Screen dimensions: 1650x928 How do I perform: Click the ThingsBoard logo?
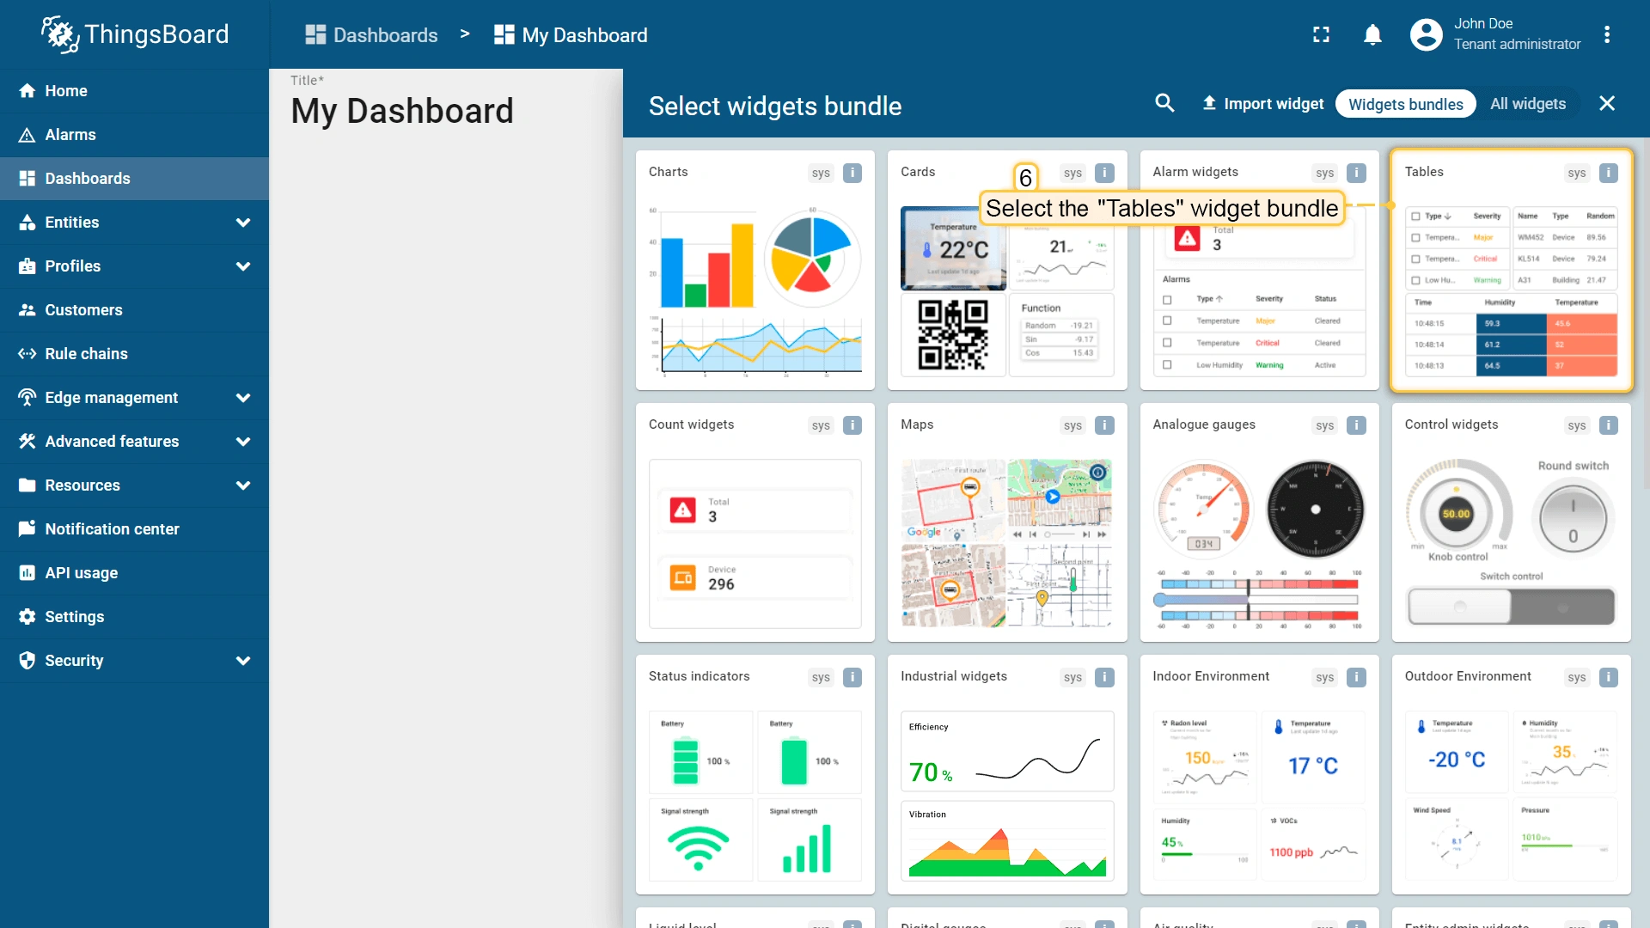[135, 34]
